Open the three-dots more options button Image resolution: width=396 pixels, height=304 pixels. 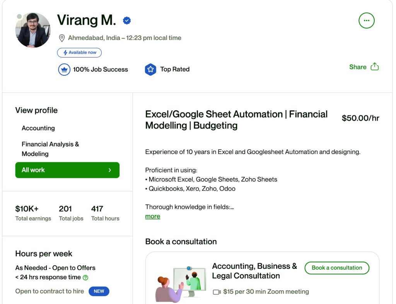coord(366,20)
